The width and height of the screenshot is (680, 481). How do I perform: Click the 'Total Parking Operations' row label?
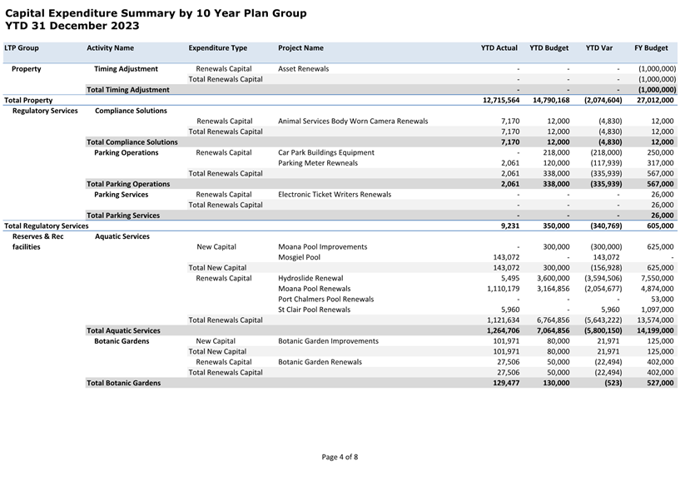[x=128, y=184]
